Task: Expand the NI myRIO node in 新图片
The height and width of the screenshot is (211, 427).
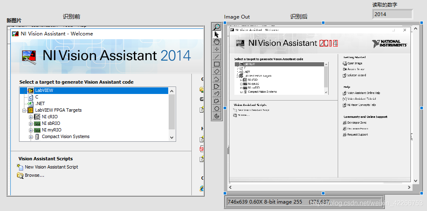Action: tap(31, 130)
